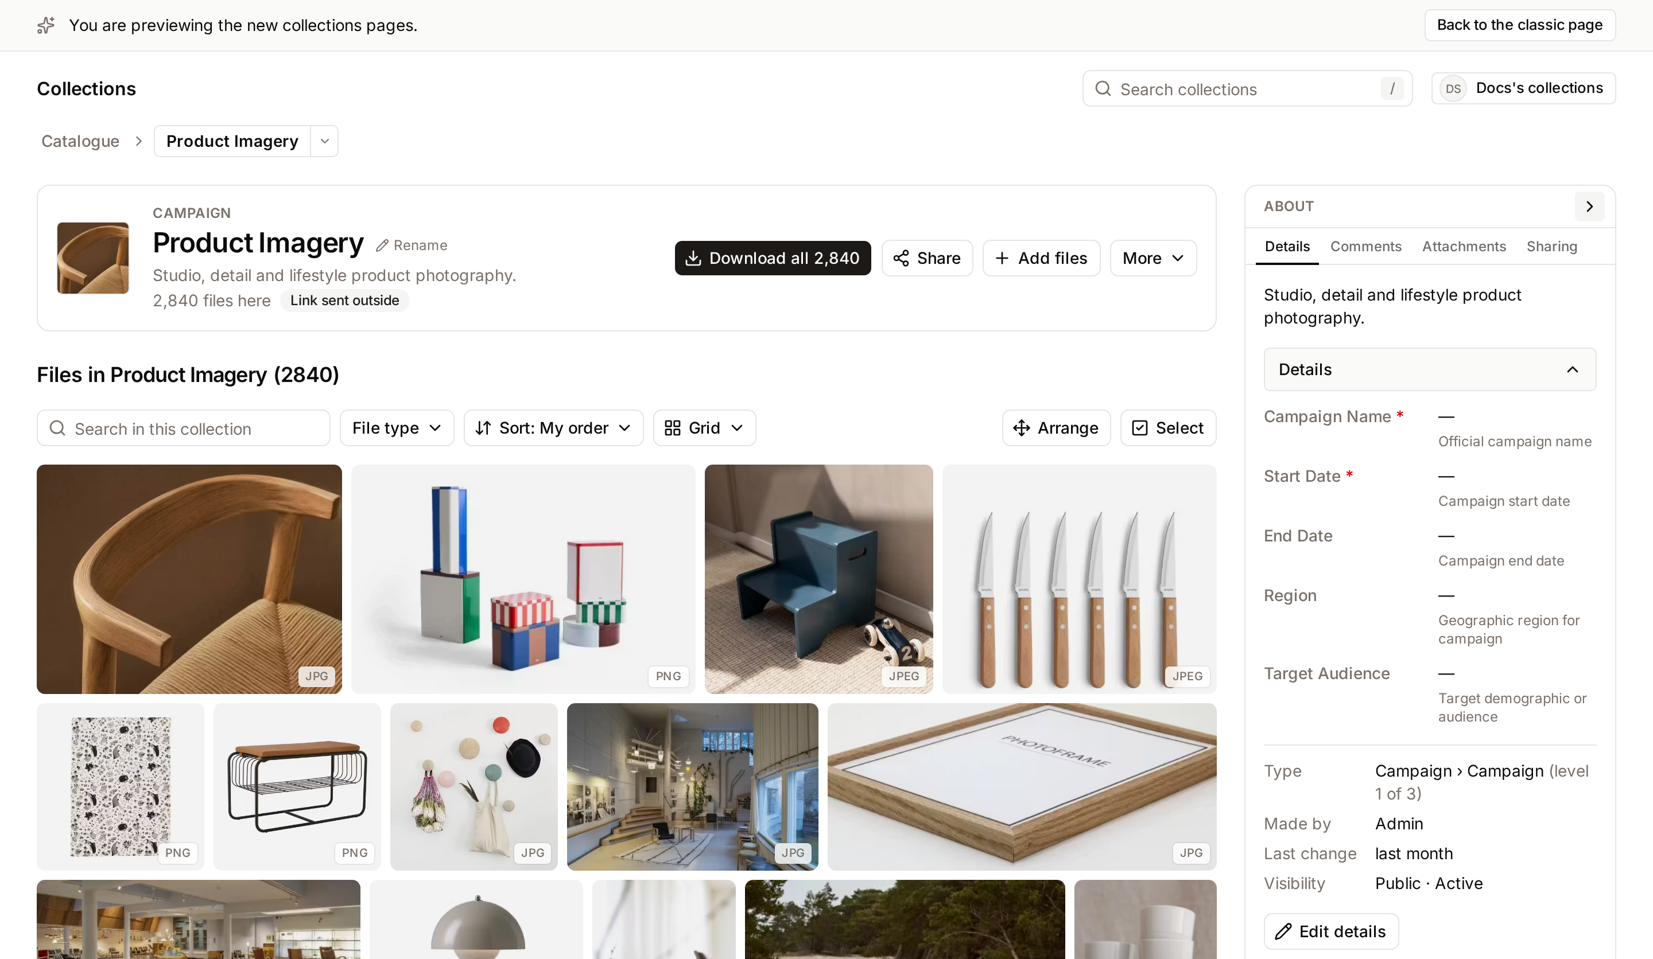Click the slash shortcut key hint
Viewport: 1653px width, 959px height.
pos(1392,88)
